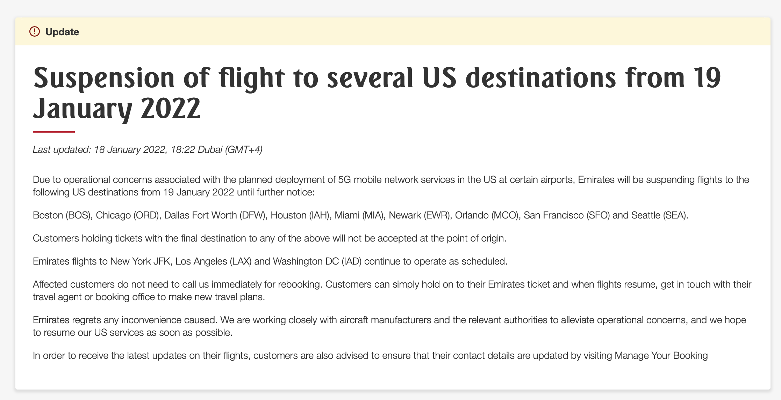Click the red exclamation alert icon

pos(35,31)
